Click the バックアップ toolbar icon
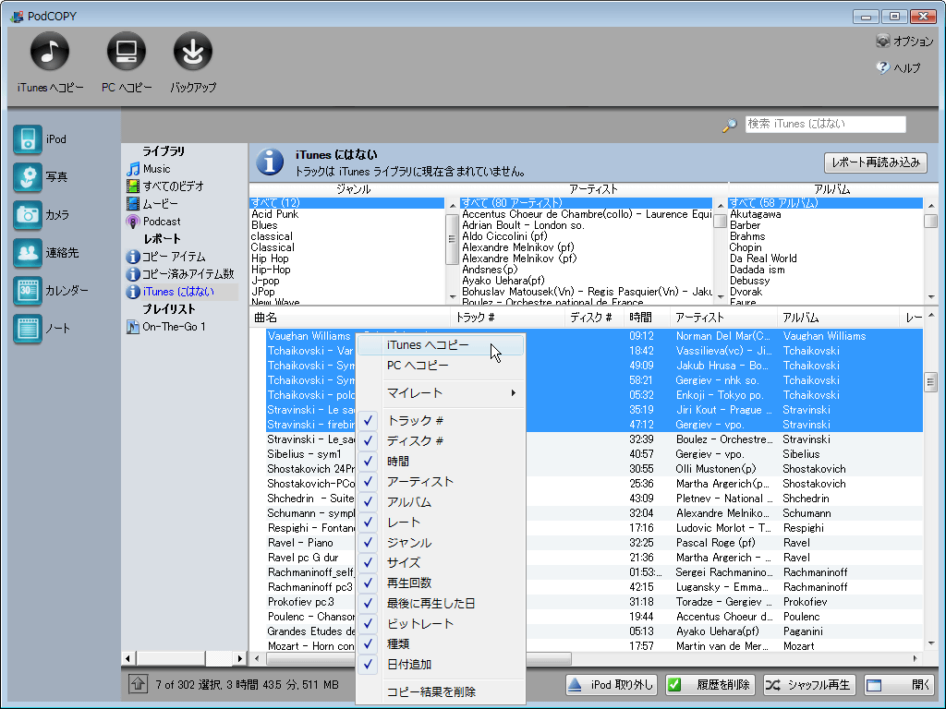Screen dimensions: 946x709 tap(193, 52)
